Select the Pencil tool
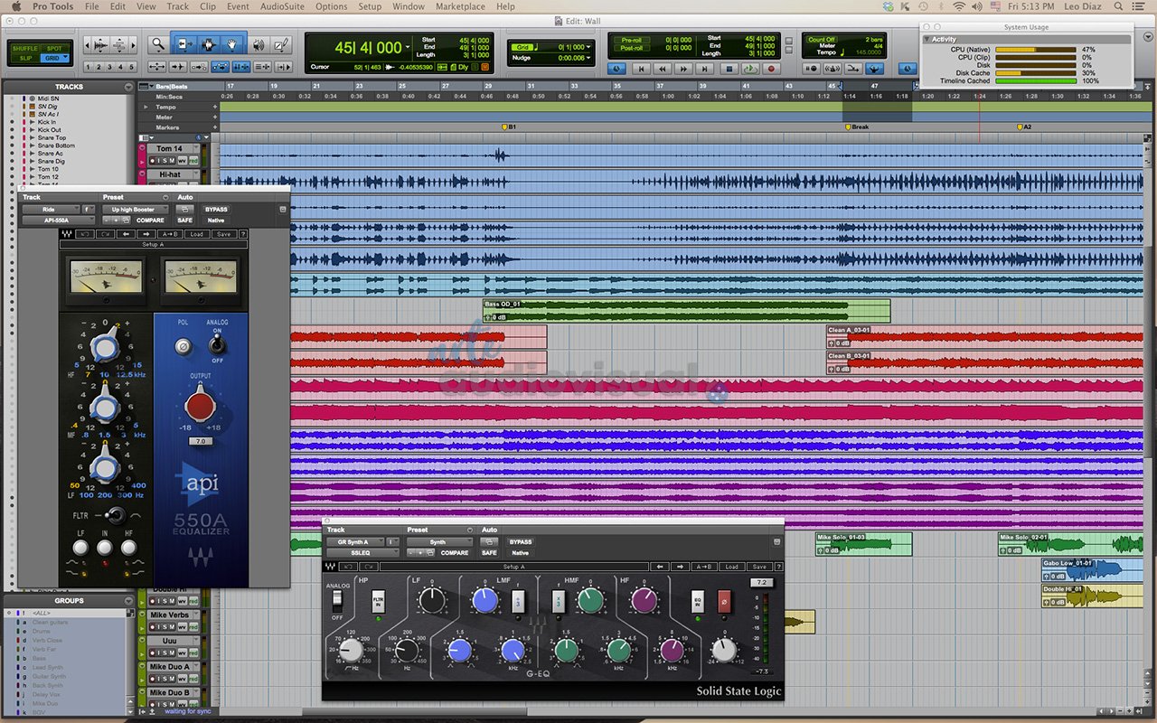The image size is (1157, 723). [x=281, y=44]
